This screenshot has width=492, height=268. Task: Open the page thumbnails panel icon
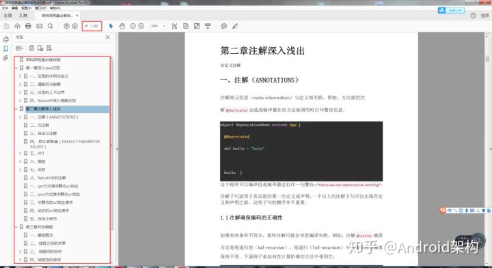[x=5, y=40]
